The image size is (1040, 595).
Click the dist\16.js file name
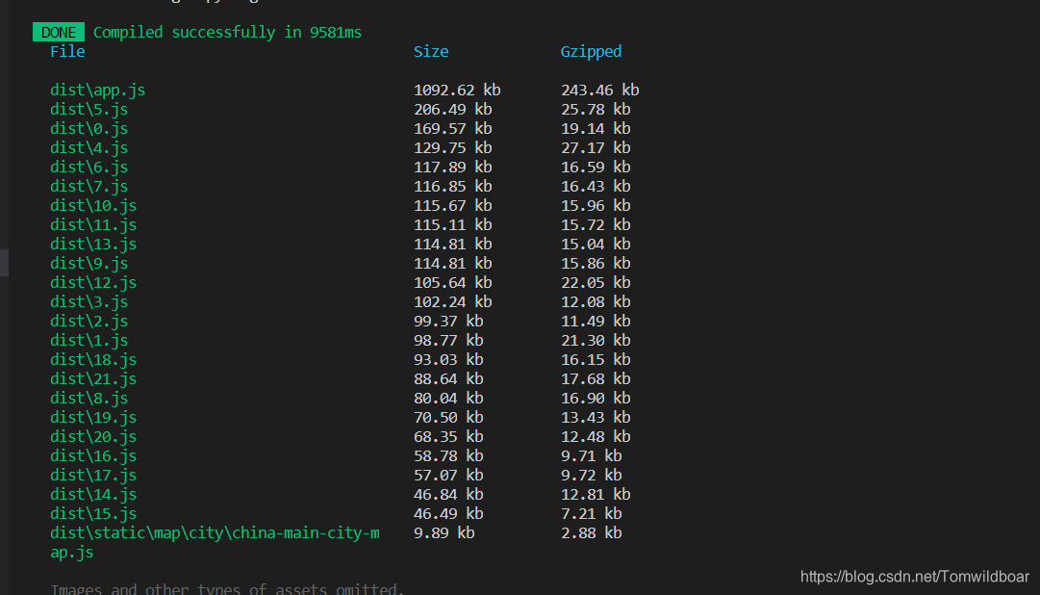93,455
